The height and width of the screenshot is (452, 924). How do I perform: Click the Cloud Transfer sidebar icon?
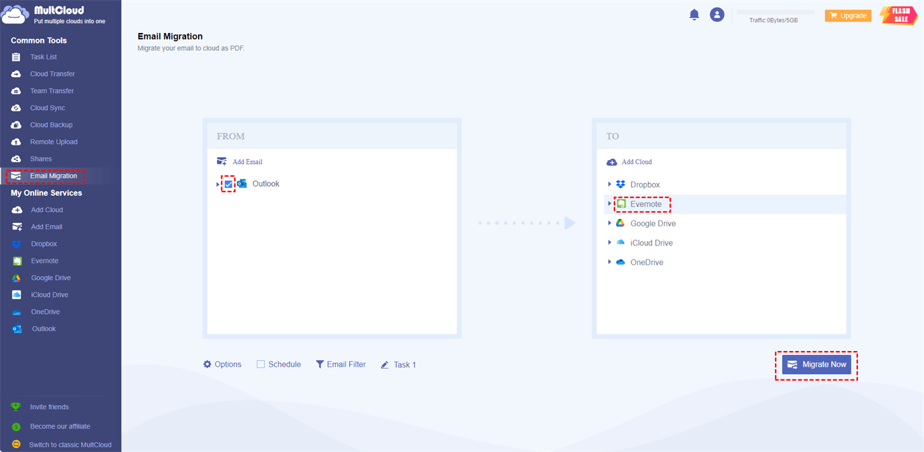tap(16, 74)
